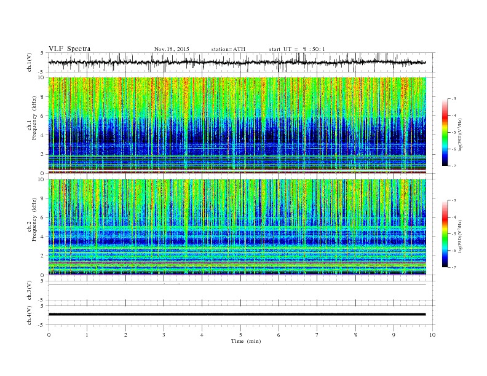Click the "8" kHz tick of ch.1 spectrogram

(x=43, y=97)
